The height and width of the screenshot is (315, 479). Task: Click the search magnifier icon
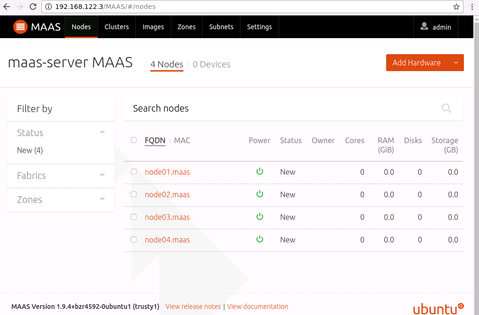pos(446,108)
